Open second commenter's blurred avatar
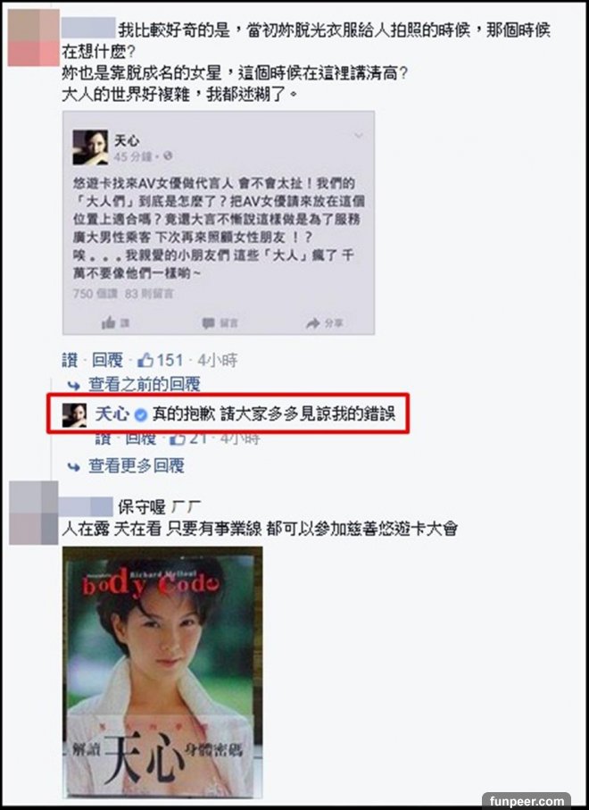The height and width of the screenshot is (810, 589). click(x=34, y=513)
